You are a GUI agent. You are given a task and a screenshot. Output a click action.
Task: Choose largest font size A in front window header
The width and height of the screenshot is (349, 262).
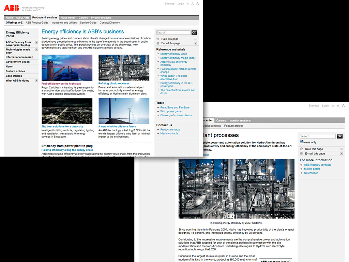(x=198, y=3)
